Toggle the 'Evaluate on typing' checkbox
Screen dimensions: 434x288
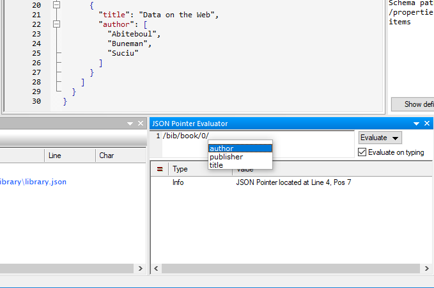pyautogui.click(x=362, y=152)
